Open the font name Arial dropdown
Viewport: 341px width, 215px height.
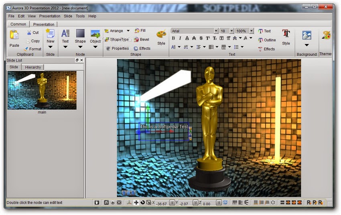pyautogui.click(x=216, y=31)
